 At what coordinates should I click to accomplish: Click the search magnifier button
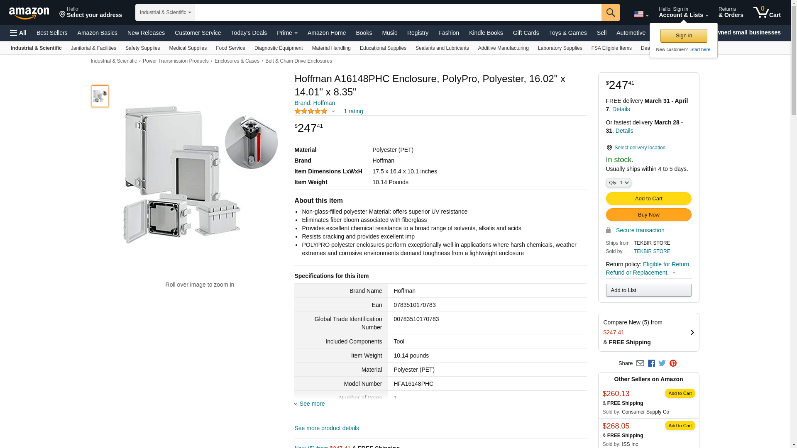[610, 12]
